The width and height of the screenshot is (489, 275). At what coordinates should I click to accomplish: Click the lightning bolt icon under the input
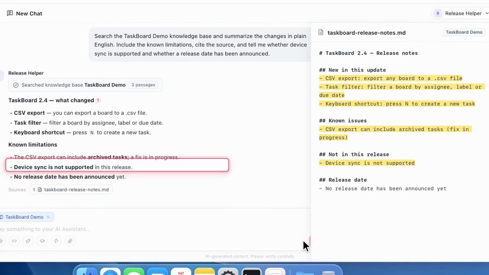[x=56, y=241]
